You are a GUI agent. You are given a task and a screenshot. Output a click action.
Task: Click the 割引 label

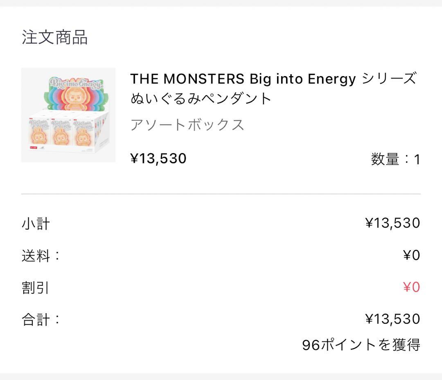pos(36,287)
